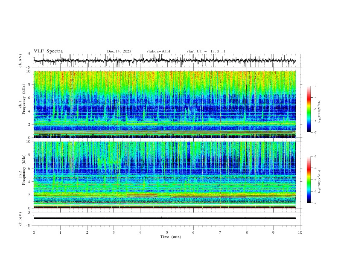Click the "station=ATH" header label

click(x=158, y=51)
